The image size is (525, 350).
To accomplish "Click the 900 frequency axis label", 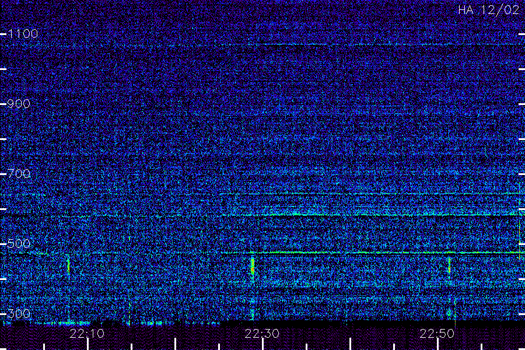I will tap(19, 104).
